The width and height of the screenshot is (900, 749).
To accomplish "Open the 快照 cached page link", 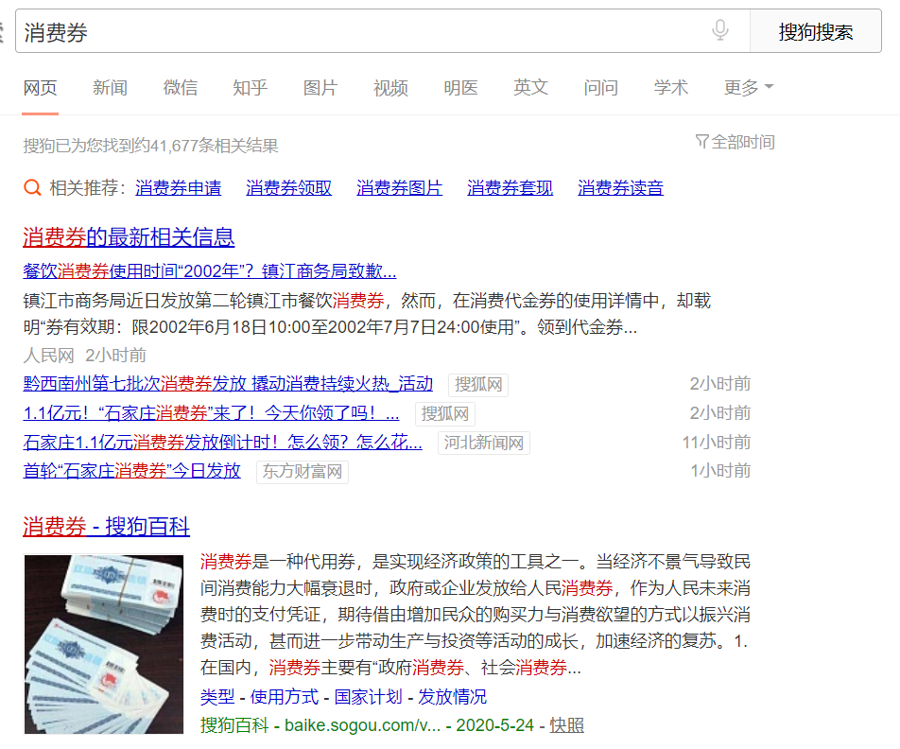I will click(x=566, y=724).
